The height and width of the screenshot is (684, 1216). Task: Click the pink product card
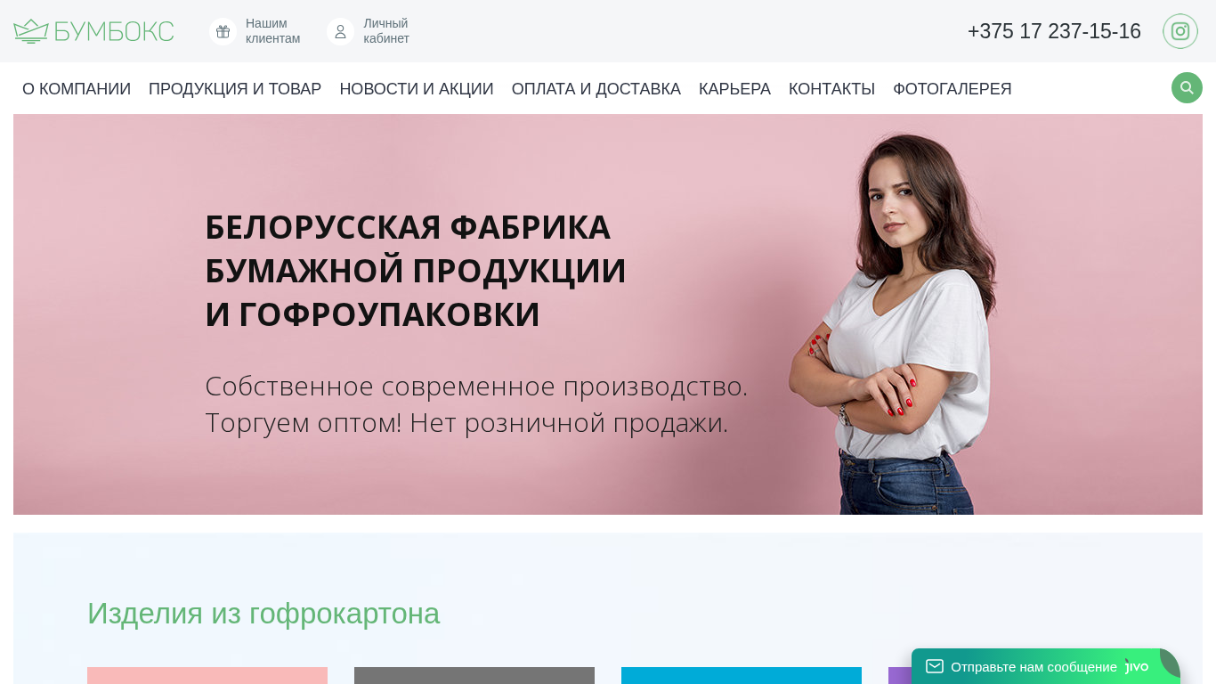207,676
